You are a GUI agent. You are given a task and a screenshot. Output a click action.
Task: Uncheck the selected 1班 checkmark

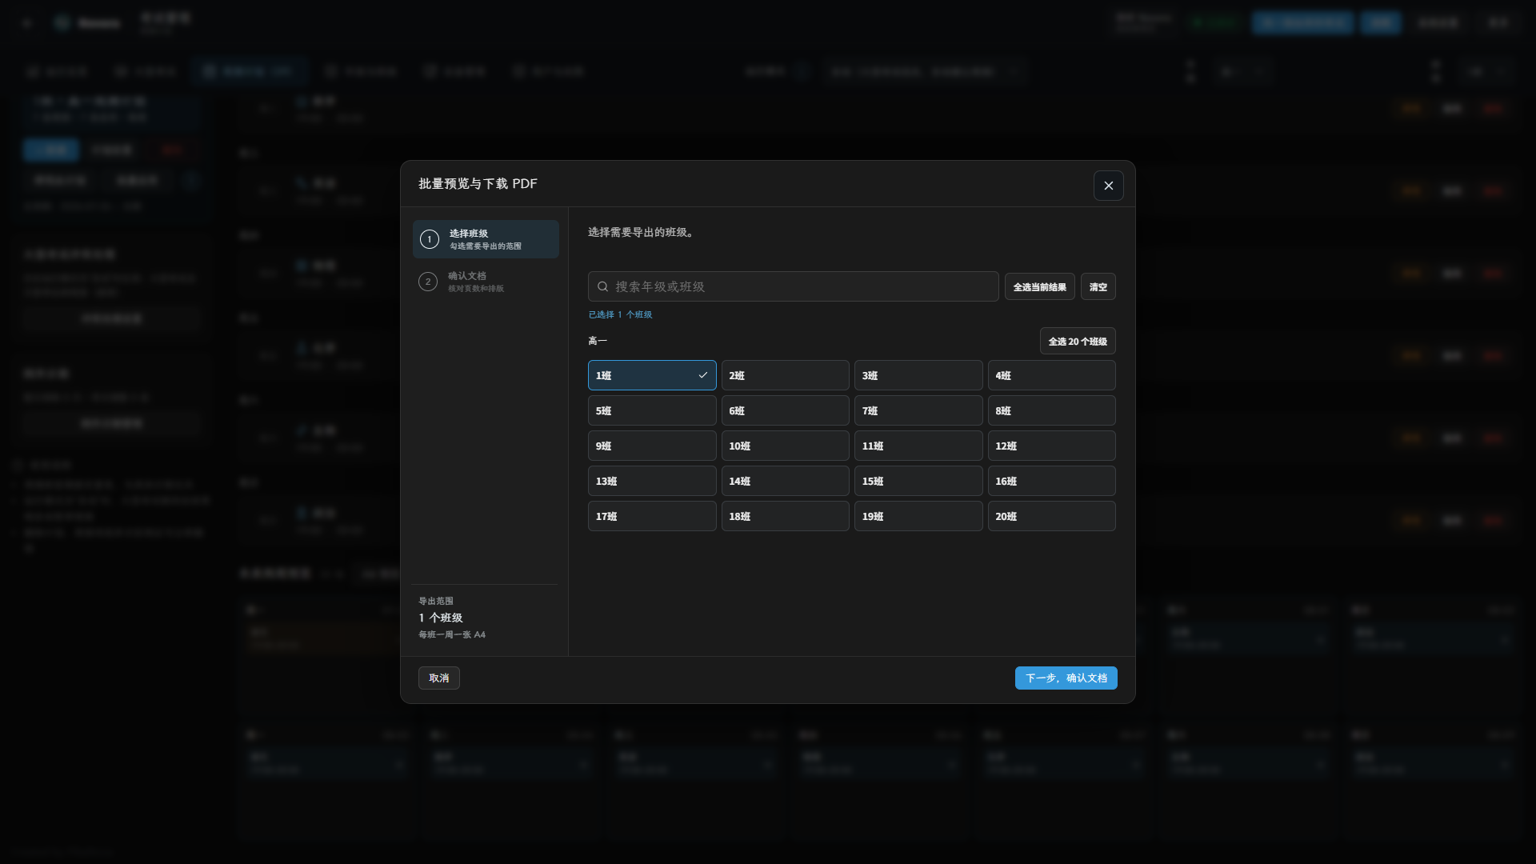(703, 375)
